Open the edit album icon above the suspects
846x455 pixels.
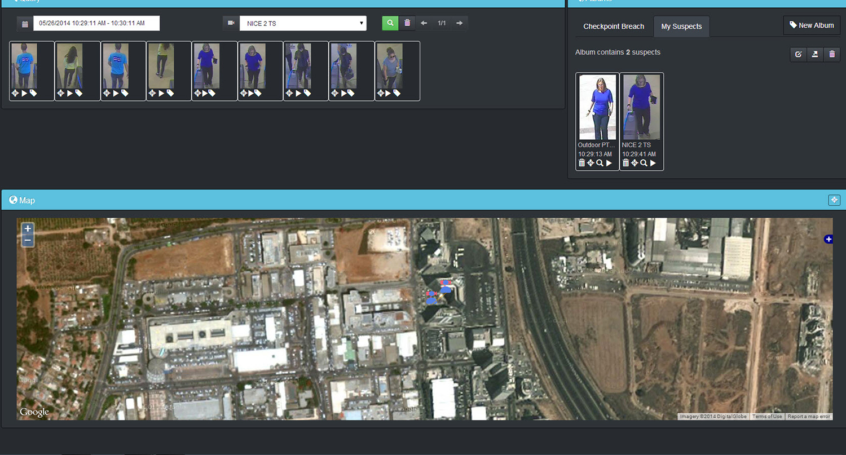(x=798, y=54)
